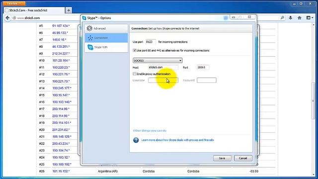Click the Advanced gear icon
Screen dimensions: 318x179
click(89, 28)
